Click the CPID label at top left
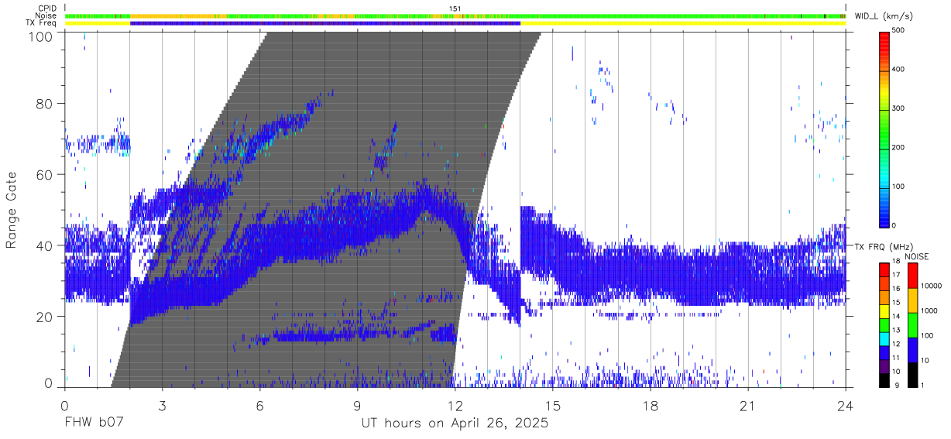This screenshot has width=951, height=439. click(46, 9)
